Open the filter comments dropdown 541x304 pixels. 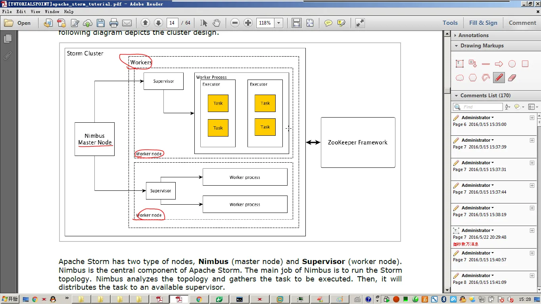pyautogui.click(x=519, y=107)
